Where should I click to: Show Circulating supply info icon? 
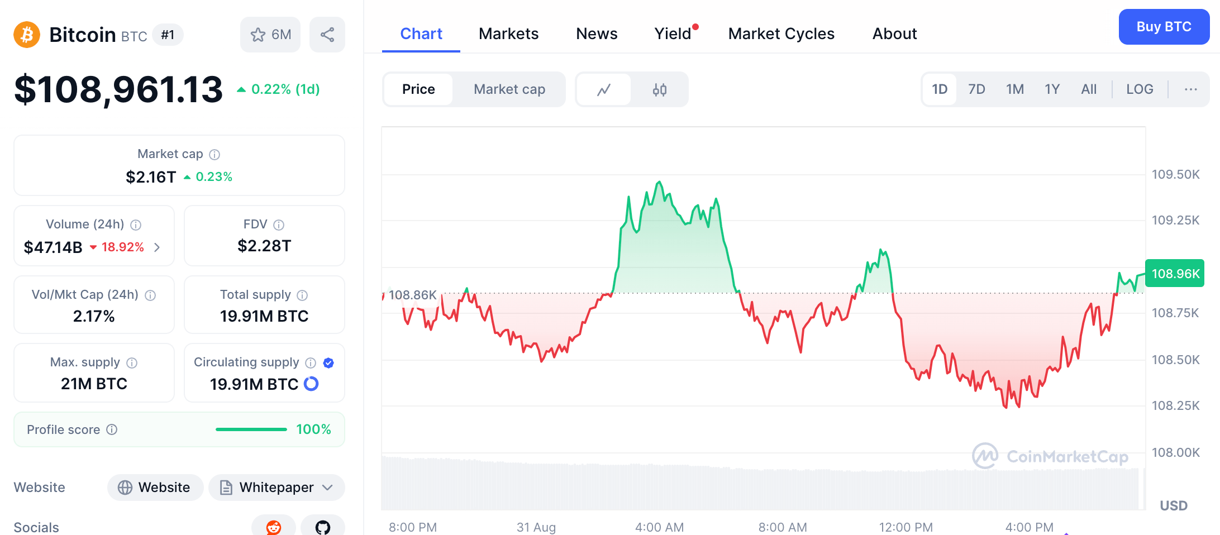click(x=311, y=362)
